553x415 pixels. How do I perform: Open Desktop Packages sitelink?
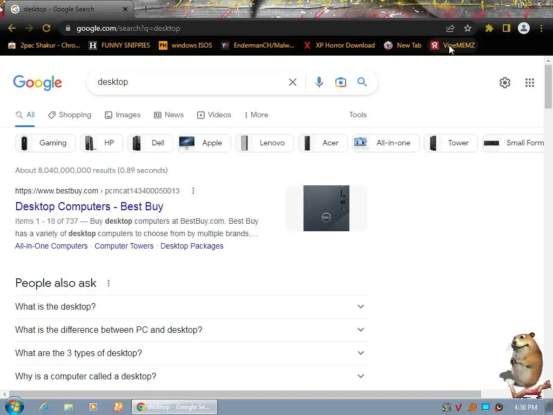click(x=192, y=246)
